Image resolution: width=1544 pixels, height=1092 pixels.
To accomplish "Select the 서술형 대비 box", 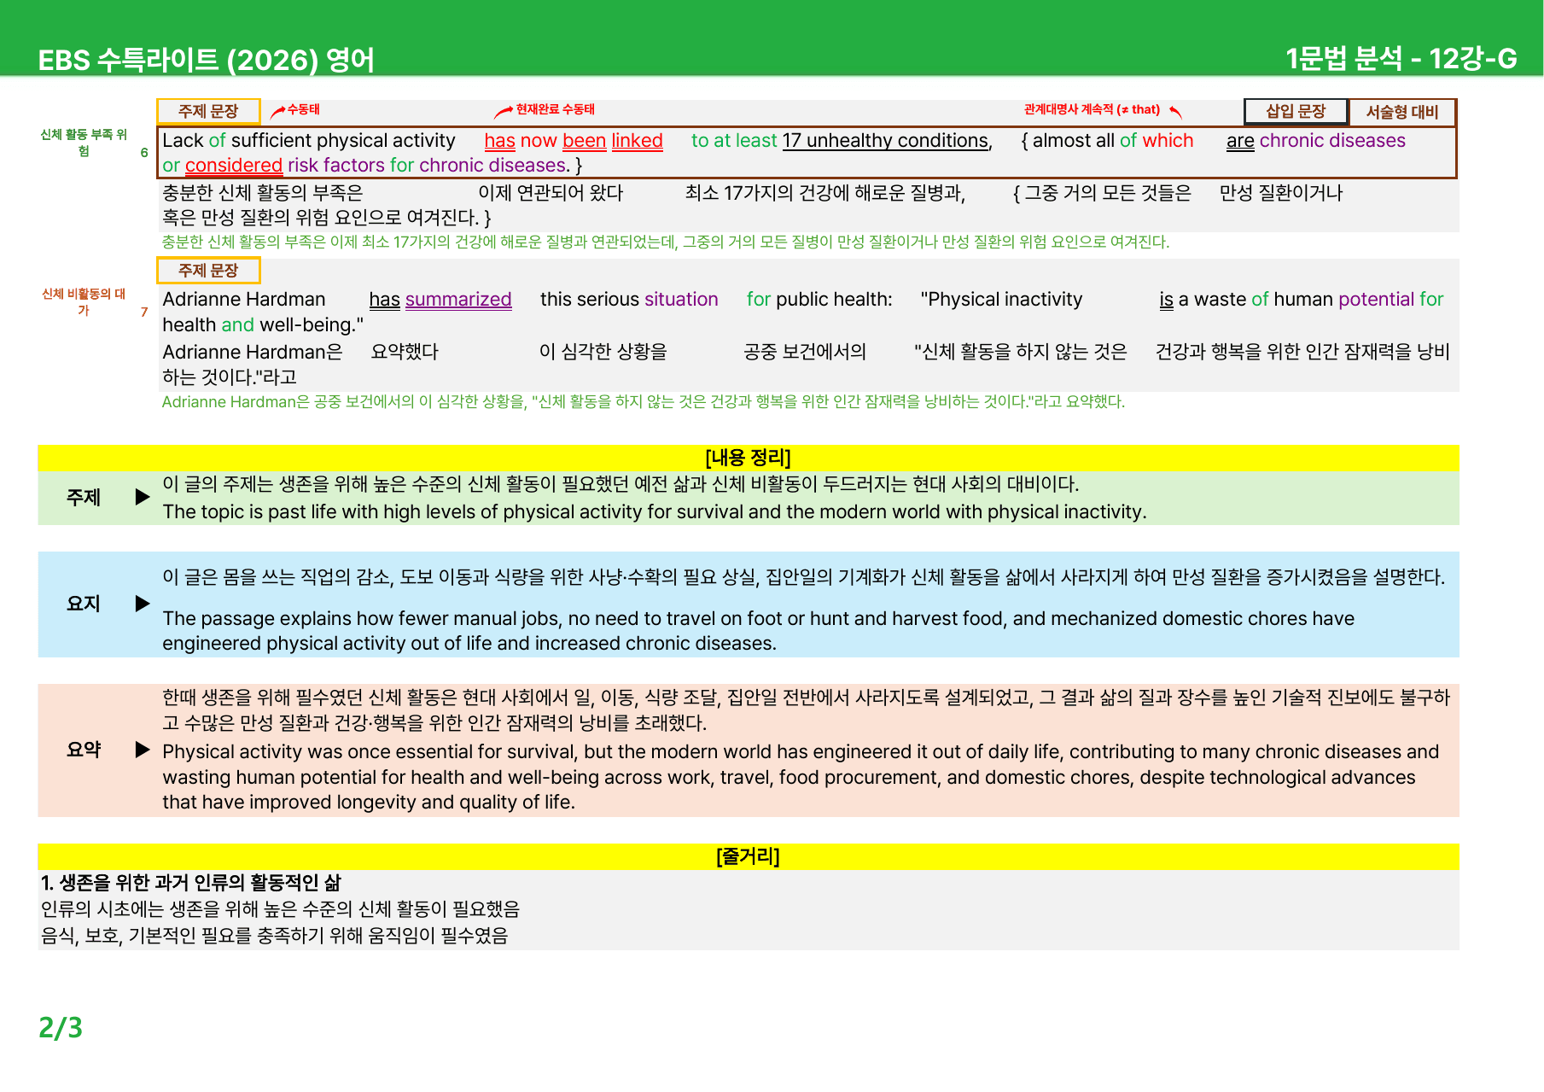I will coord(1402,112).
